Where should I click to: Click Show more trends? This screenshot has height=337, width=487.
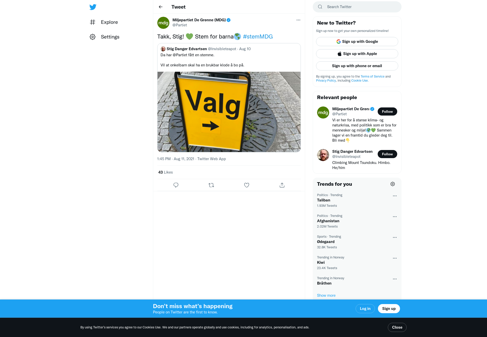click(326, 295)
